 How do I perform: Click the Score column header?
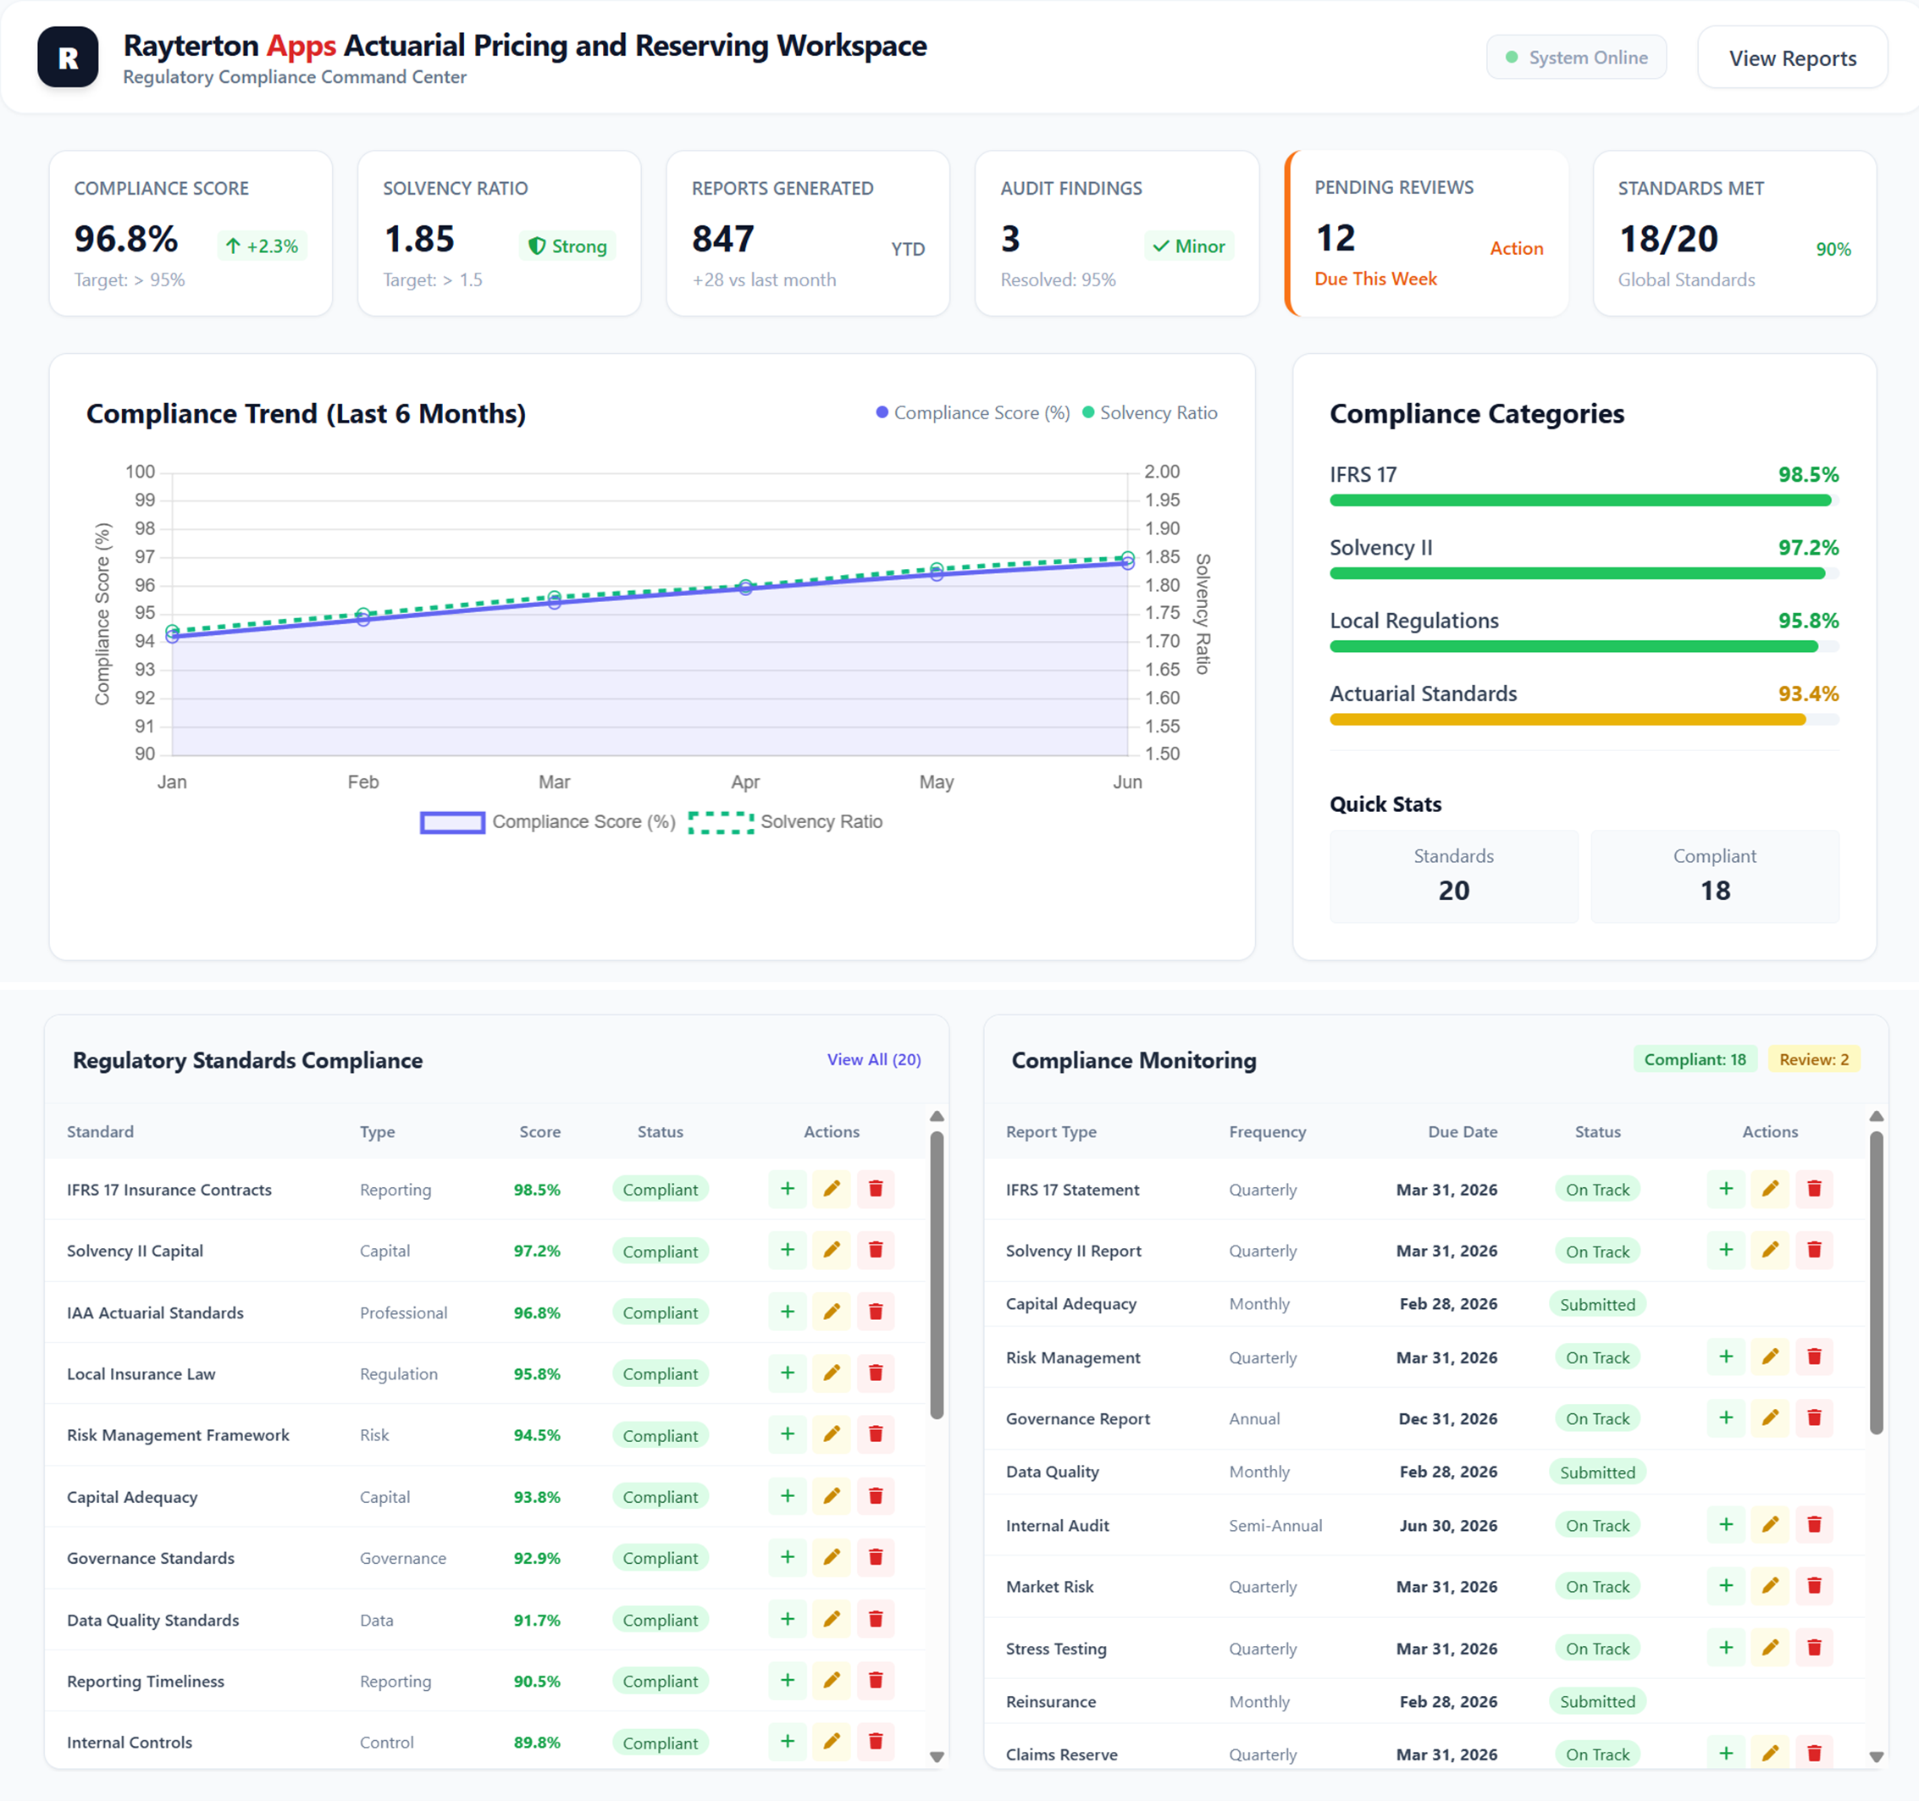[x=539, y=1131]
